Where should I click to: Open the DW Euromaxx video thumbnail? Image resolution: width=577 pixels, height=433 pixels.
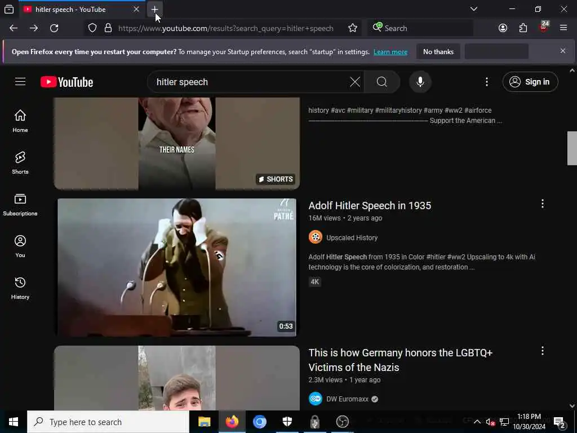click(x=176, y=378)
